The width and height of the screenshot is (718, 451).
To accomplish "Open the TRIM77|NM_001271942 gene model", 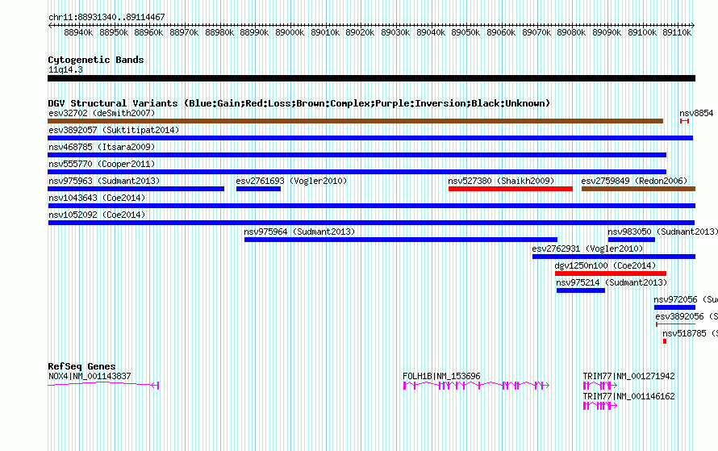I will pyautogui.click(x=600, y=386).
